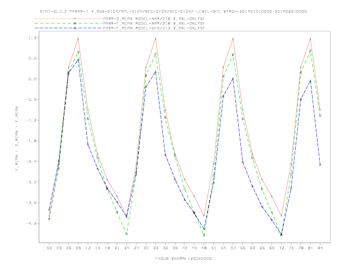This screenshot has height=270, width=349.
Task: Click the x-axis tick label 54
Action: click(223, 248)
